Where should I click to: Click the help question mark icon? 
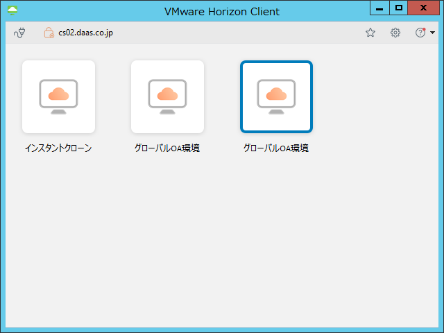420,33
